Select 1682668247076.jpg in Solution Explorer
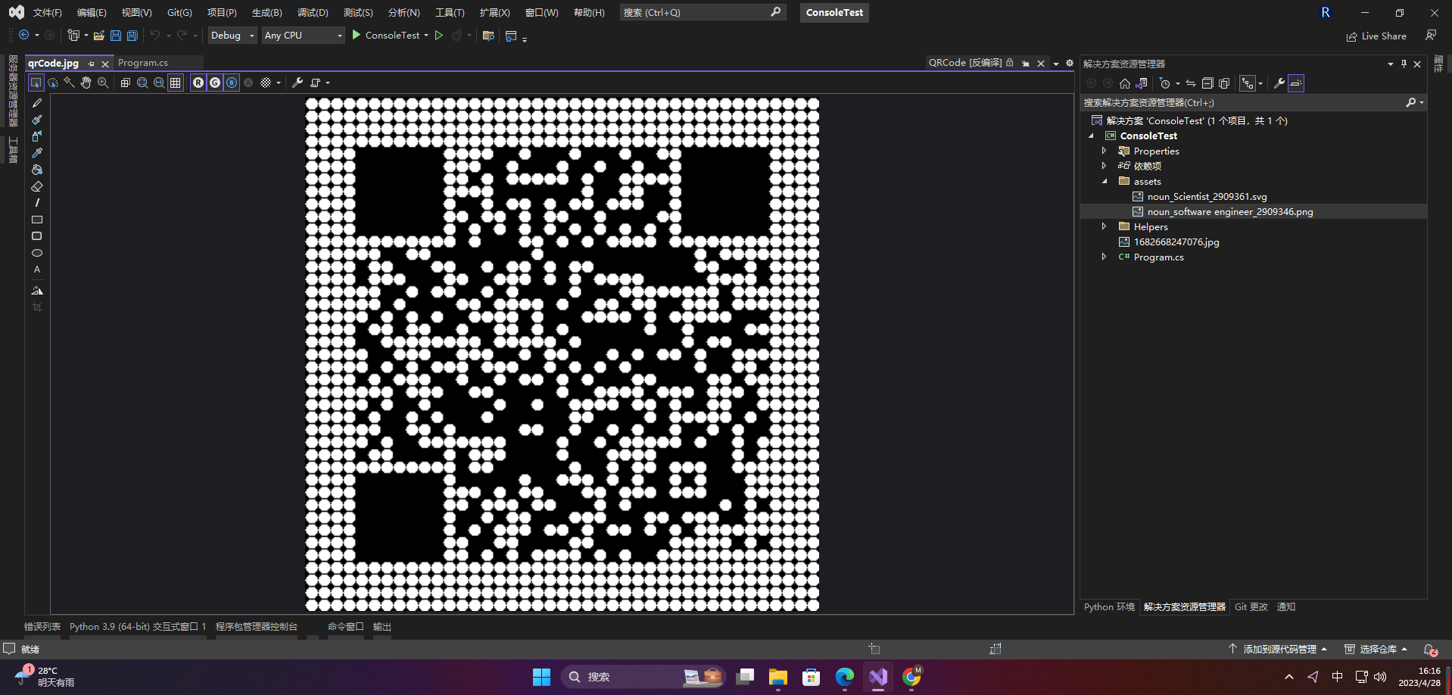1452x695 pixels. (1176, 242)
